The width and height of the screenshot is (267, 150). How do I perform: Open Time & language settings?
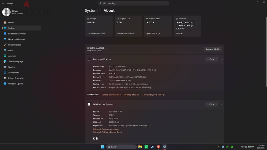pos(22,61)
